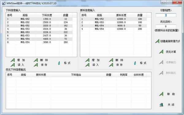Viewport: 184px width, 115px height.
Task: Click the 下料长度 column header
Action: [x=47, y=15]
